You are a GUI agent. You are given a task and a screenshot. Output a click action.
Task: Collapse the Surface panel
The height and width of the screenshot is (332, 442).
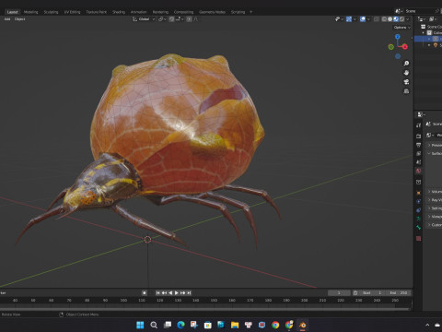tap(435, 153)
